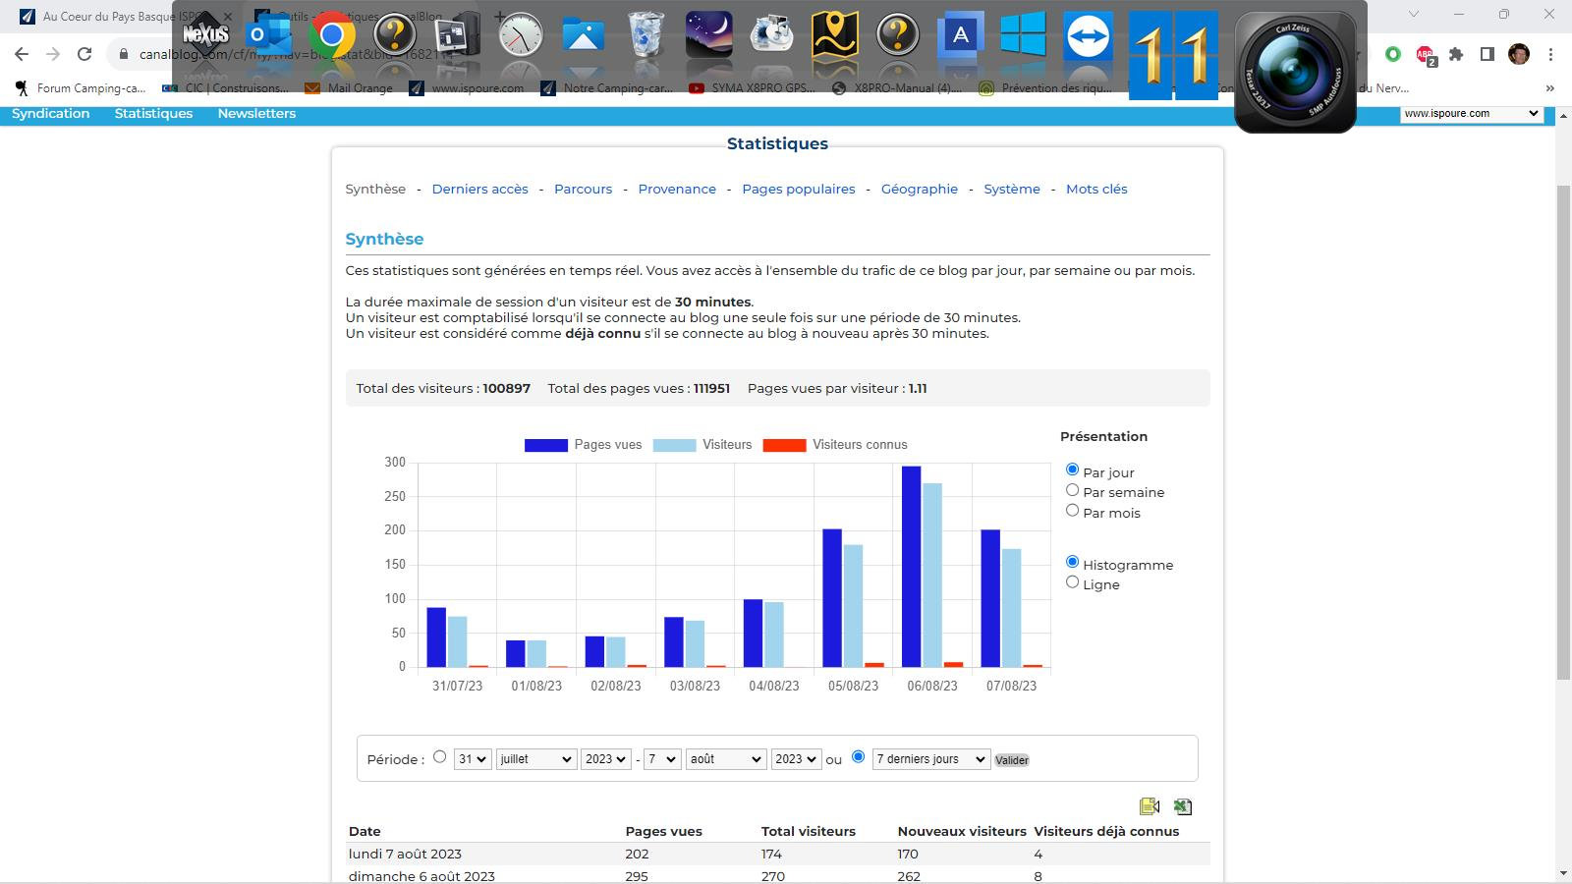This screenshot has height=884, width=1572.
Task: Click the Windows logo dock icon
Action: coord(1023,35)
